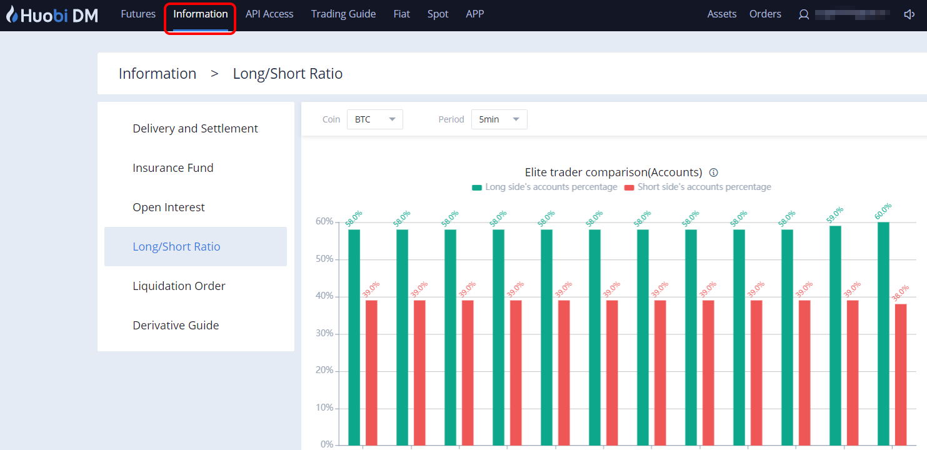
Task: Open the Futures menu
Action: [x=138, y=14]
